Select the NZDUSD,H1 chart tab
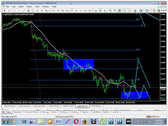This screenshot has height=126, width=168. tap(83, 106)
